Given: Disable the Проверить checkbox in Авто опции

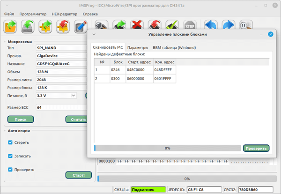Looking at the screenshot, I should click(x=11, y=170).
